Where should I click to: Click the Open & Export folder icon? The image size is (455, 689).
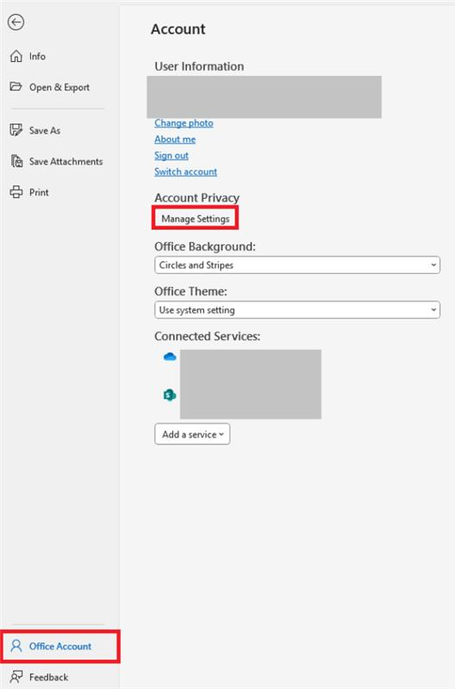[16, 87]
